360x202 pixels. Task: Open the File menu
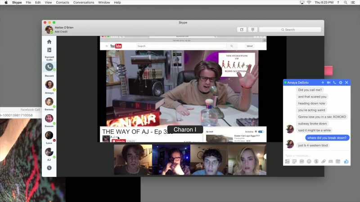pos(28,3)
